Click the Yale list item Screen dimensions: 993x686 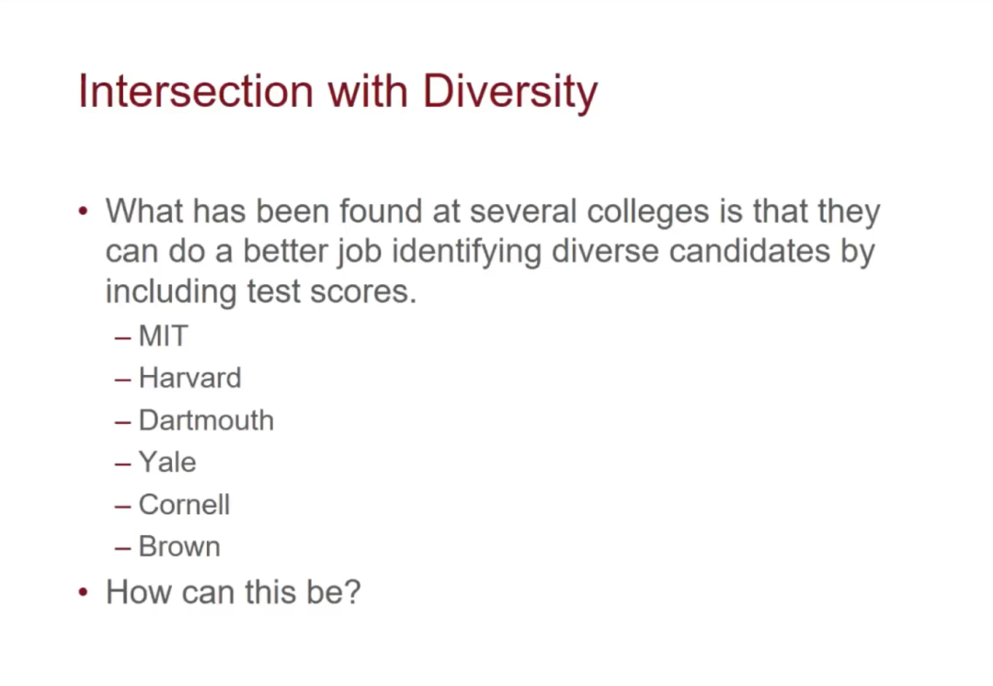tap(168, 463)
